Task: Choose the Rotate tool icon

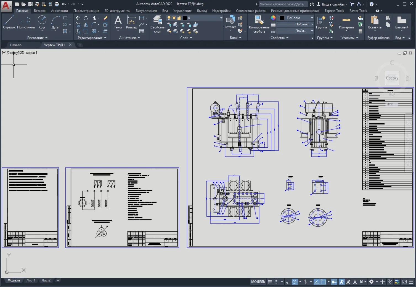Action: coord(86,18)
